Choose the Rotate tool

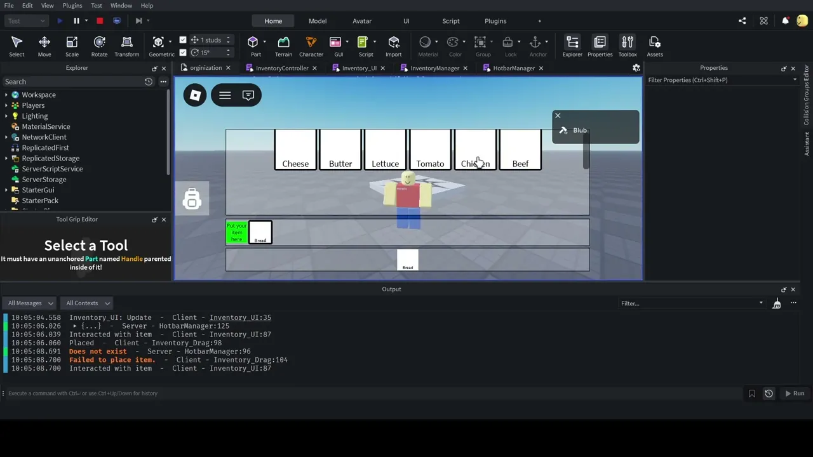99,46
